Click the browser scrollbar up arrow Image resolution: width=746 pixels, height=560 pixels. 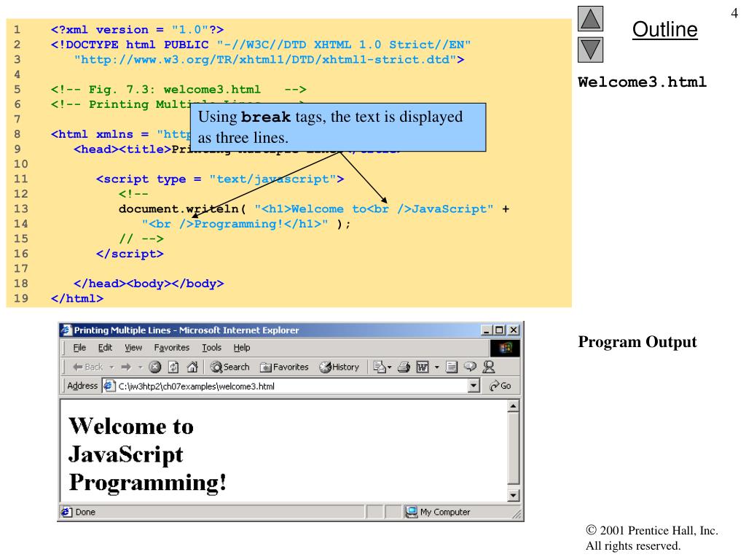pos(513,407)
